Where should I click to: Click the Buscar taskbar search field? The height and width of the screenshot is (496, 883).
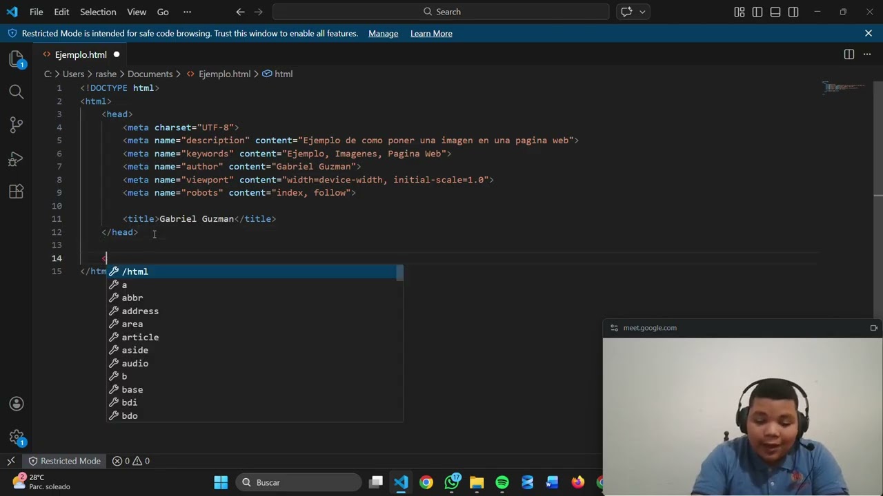[x=298, y=482]
